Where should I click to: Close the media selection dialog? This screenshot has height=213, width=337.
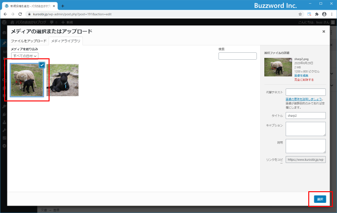point(324,31)
